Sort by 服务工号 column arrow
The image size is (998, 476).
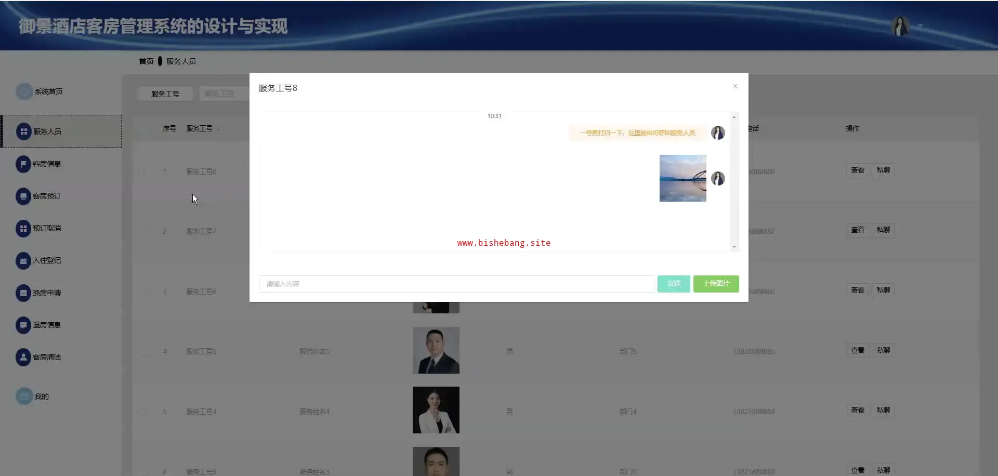(218, 129)
